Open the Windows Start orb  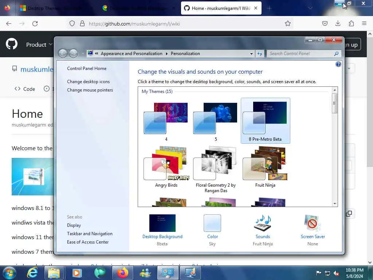(9, 273)
